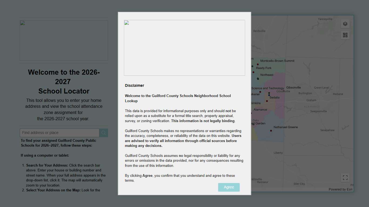Image resolution: width=369 pixels, height=207 pixels.
Task: Open the basemap gallery grid icon
Action: coord(345,35)
